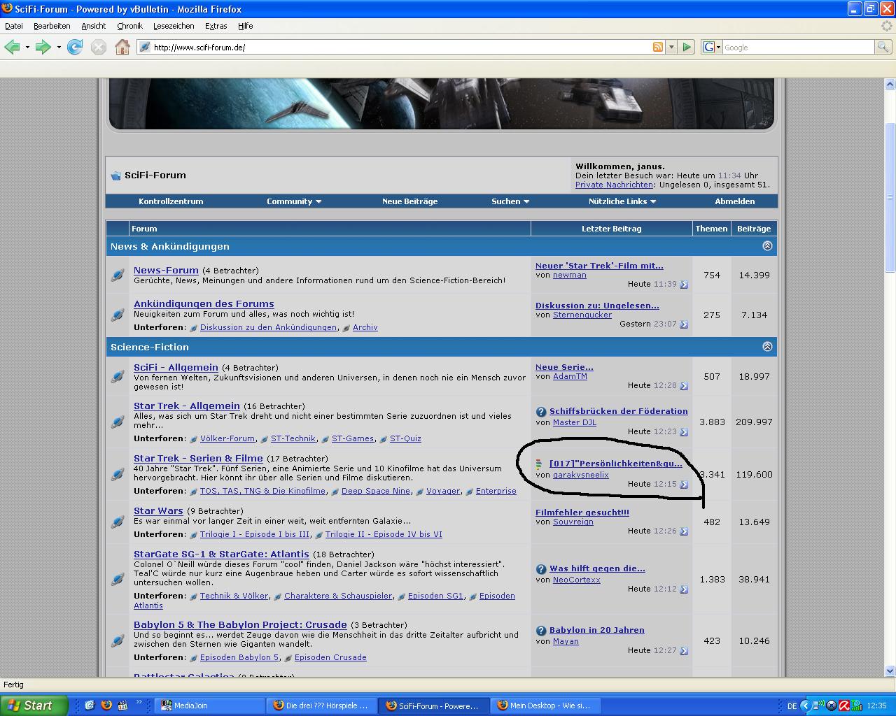Open the Lesezeichen menu
The image size is (896, 716).
(x=174, y=26)
